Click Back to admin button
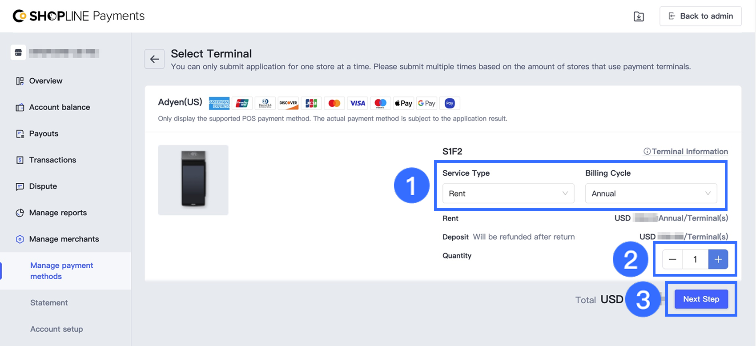The image size is (756, 346). (x=700, y=16)
